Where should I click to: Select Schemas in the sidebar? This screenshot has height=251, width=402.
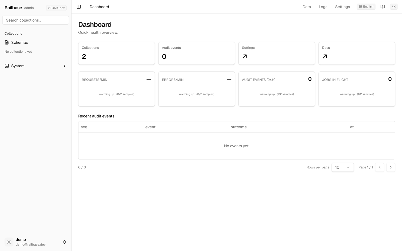(x=36, y=42)
